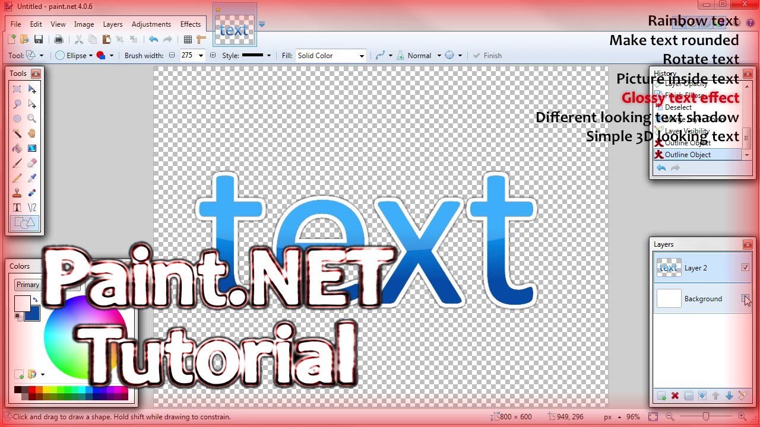Open the px units dropdown in status bar
760x427 pixels.
click(x=613, y=417)
